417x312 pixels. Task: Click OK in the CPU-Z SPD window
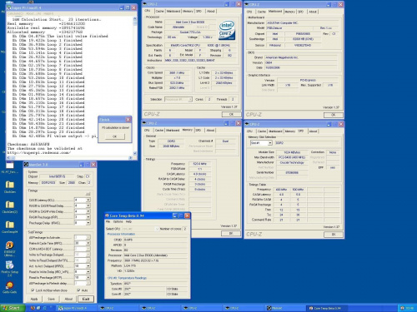334,235
